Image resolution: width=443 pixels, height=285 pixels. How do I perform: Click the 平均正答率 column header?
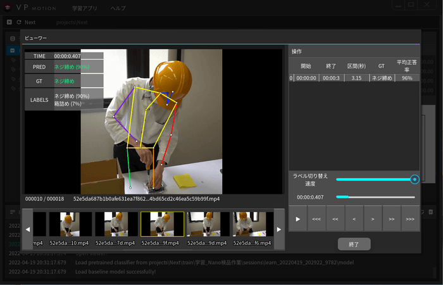coord(406,66)
